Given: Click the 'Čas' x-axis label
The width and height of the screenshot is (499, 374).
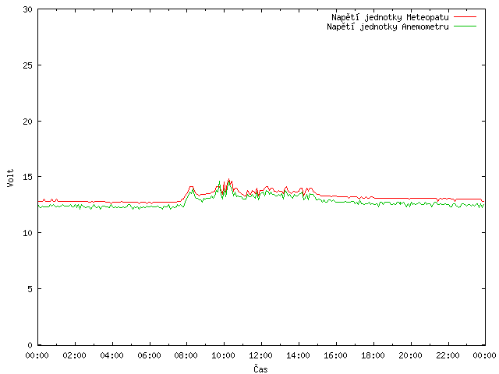Looking at the screenshot, I should coord(260,369).
